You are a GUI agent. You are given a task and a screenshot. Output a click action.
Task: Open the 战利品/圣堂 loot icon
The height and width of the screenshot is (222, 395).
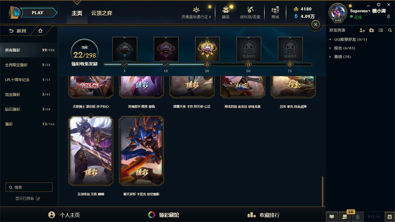(250, 10)
